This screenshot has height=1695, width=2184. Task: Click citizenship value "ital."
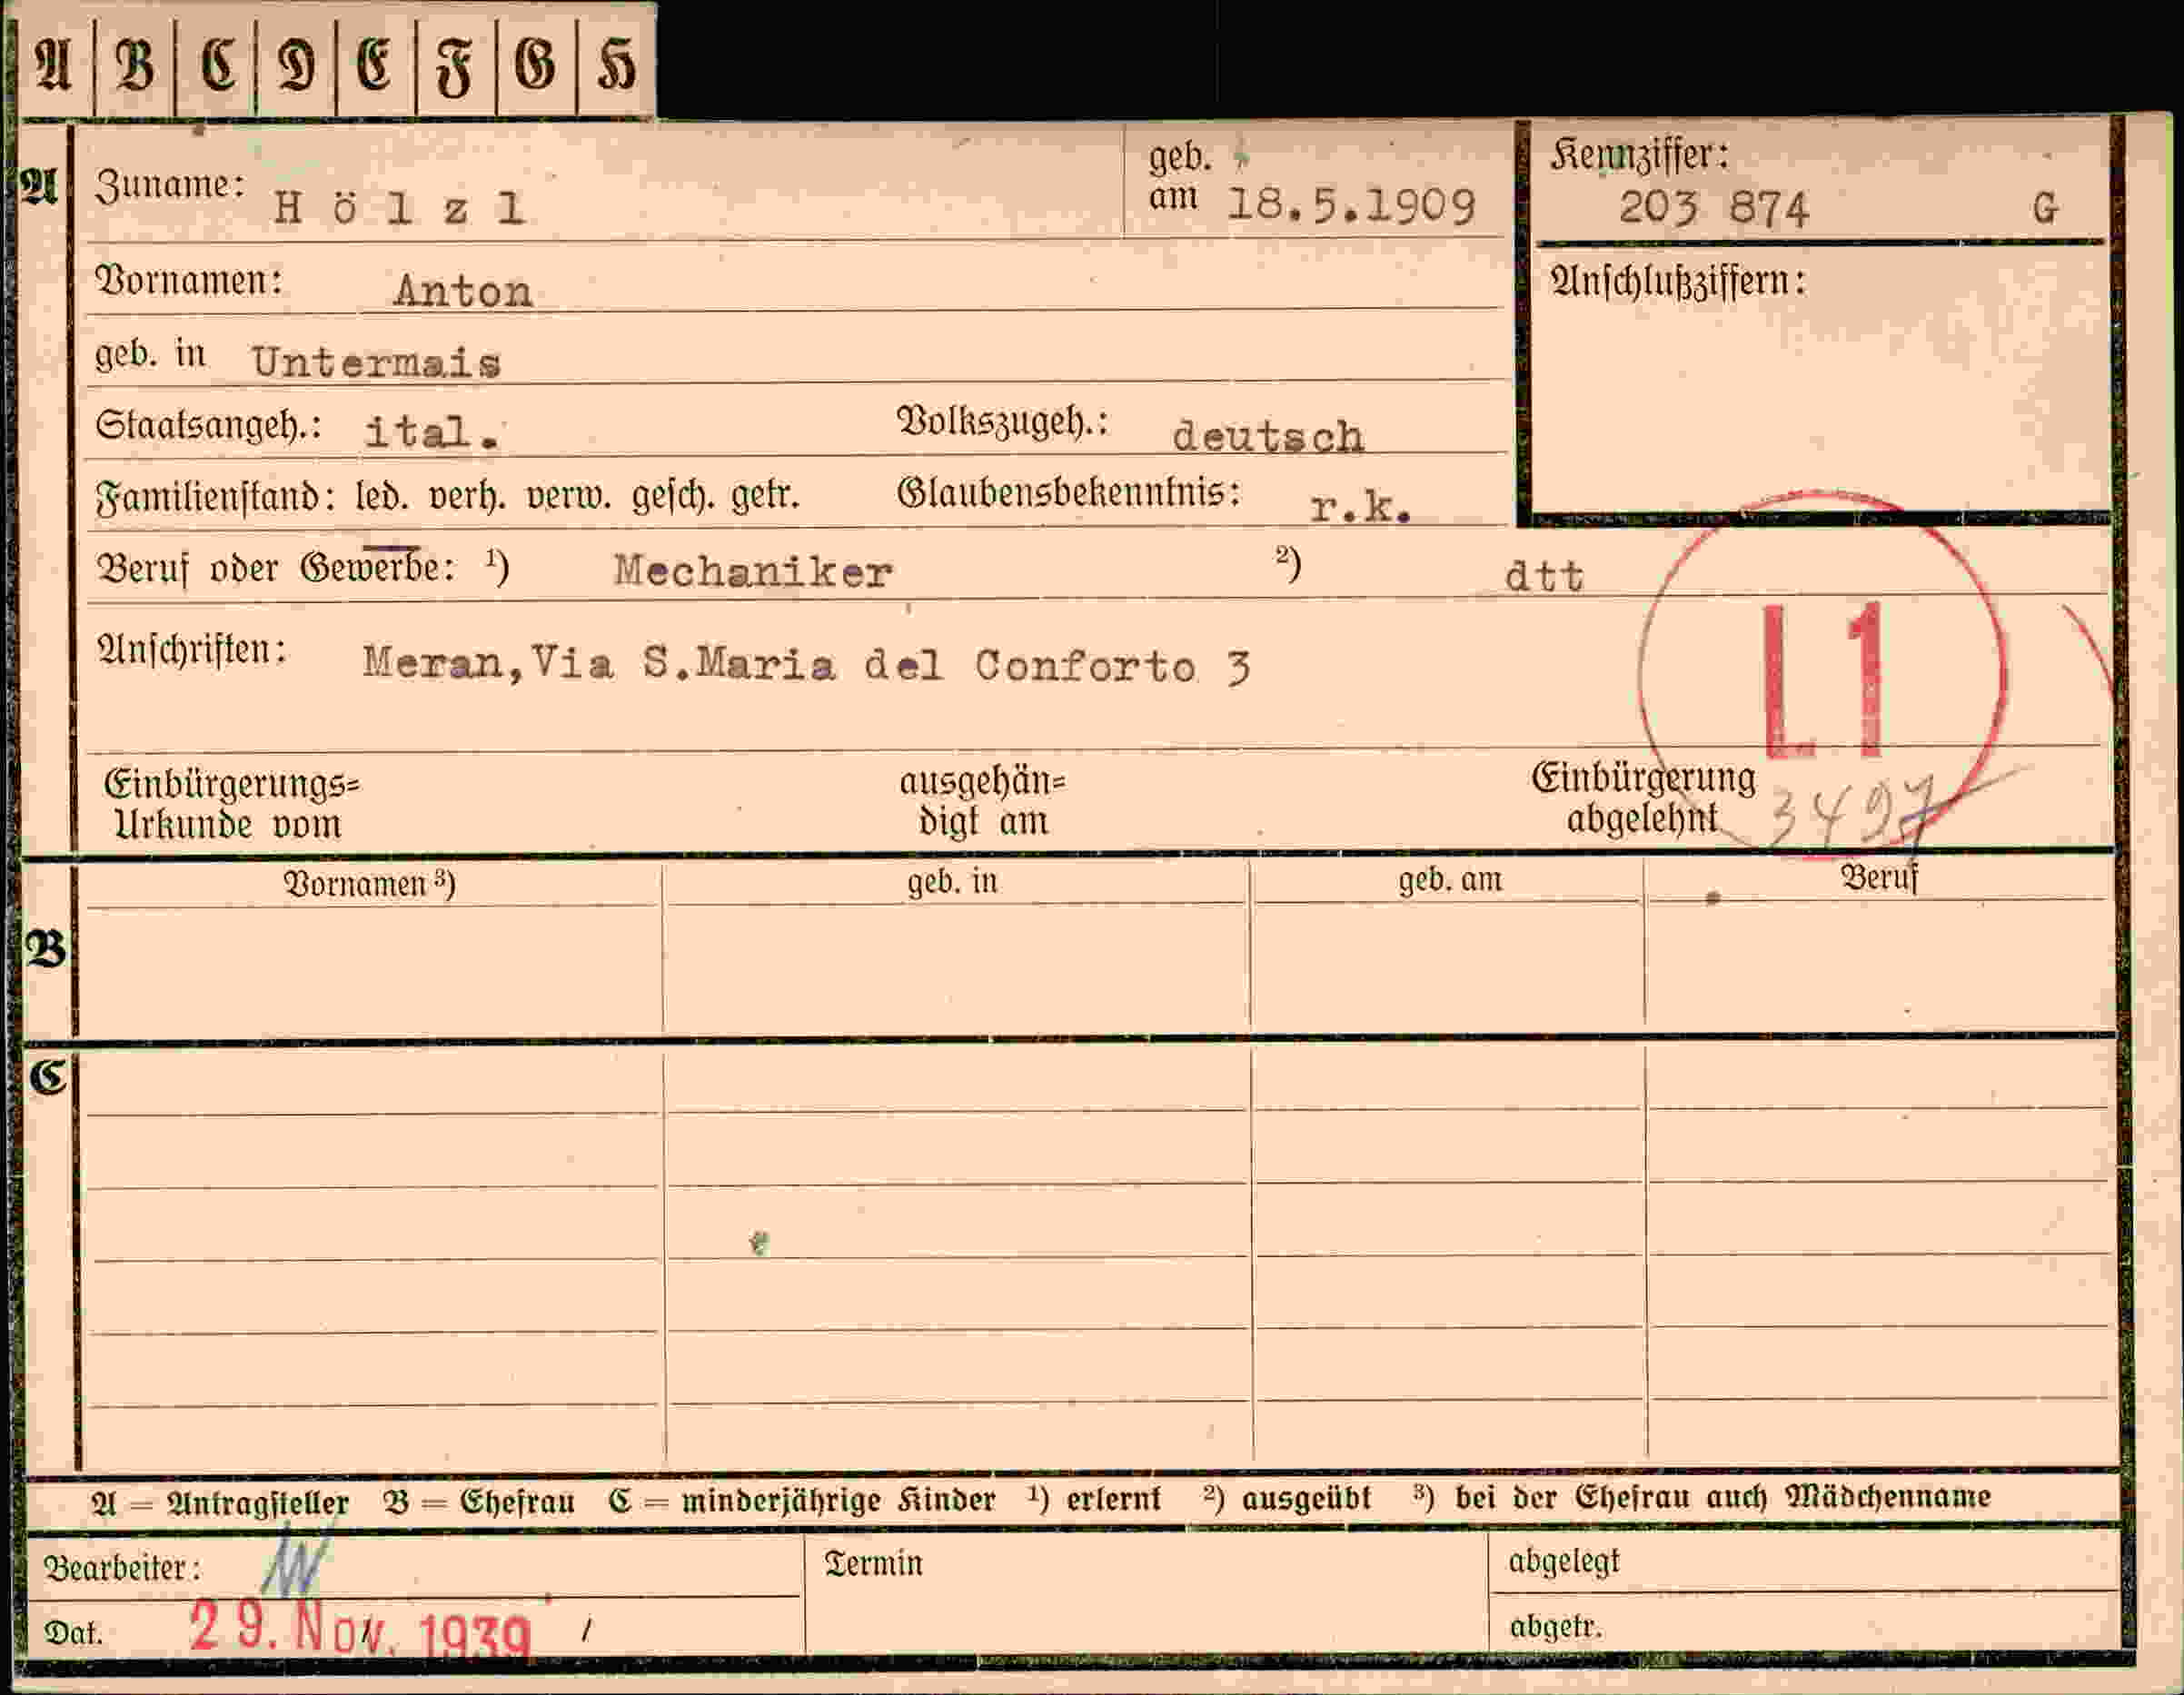[432, 432]
